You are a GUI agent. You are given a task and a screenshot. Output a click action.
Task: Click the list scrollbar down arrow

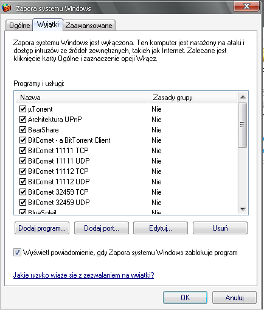(x=243, y=209)
